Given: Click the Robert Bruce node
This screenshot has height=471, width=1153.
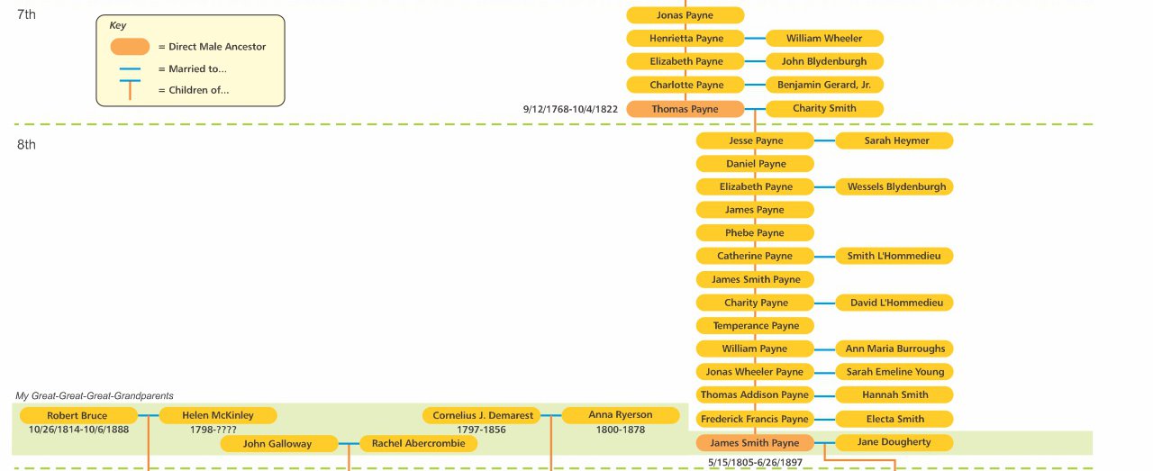Looking at the screenshot, I should click(78, 416).
